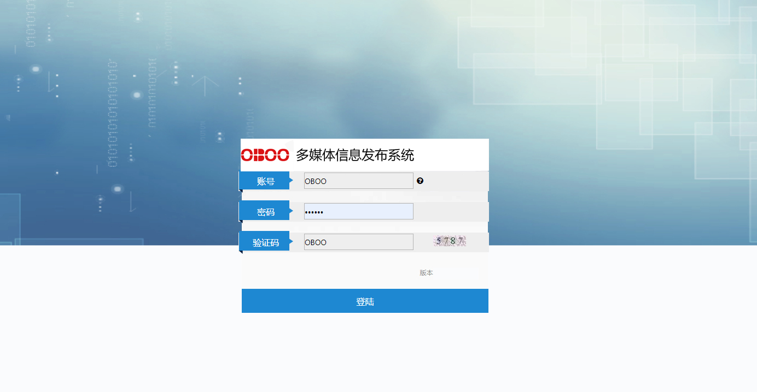Viewport: 757px width, 392px height.
Task: Click the 登陆 login button
Action: pyautogui.click(x=365, y=301)
